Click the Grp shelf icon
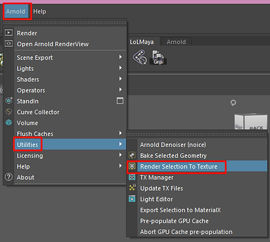Image resolution: width=270 pixels, height=242 pixels. coord(158,57)
